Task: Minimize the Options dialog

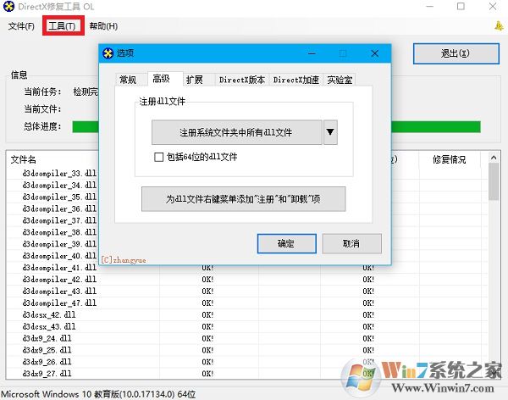Action: click(x=312, y=53)
